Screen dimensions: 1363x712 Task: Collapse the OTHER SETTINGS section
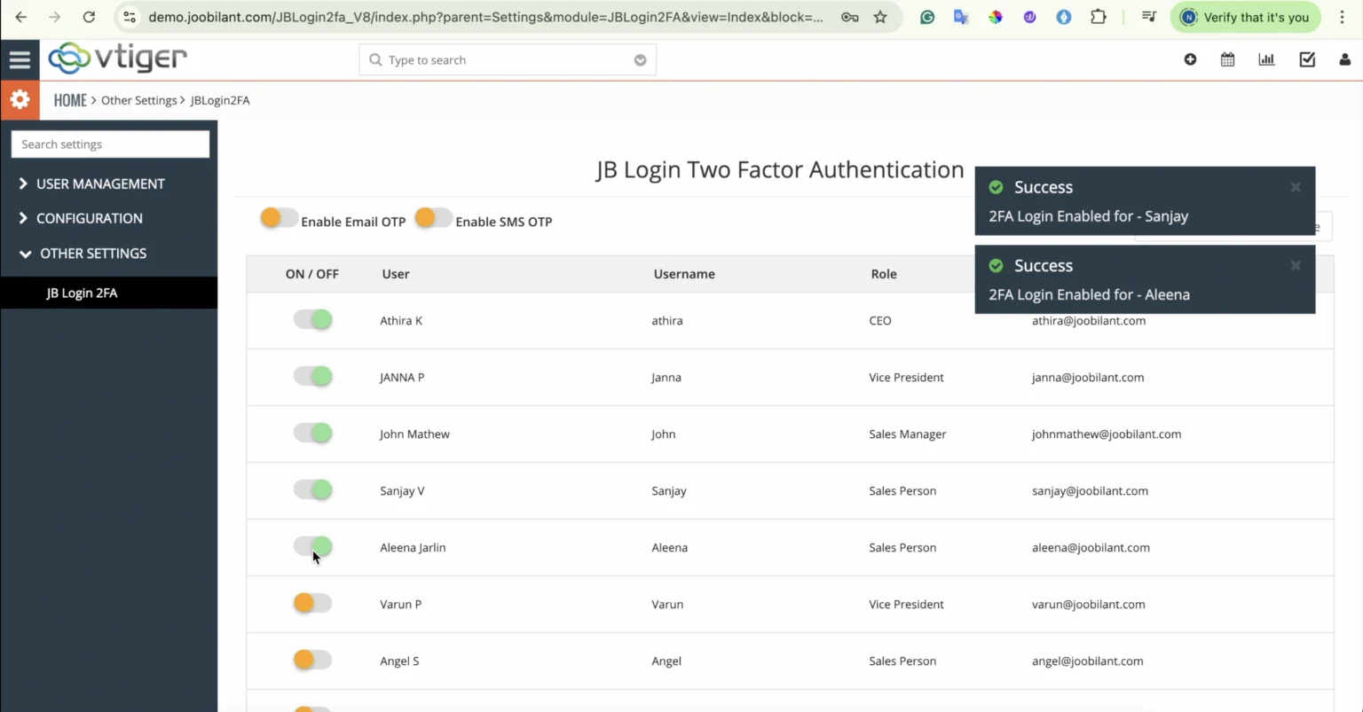tap(92, 253)
